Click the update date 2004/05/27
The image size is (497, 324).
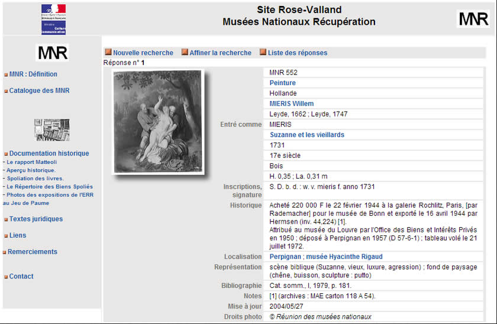coord(286,307)
